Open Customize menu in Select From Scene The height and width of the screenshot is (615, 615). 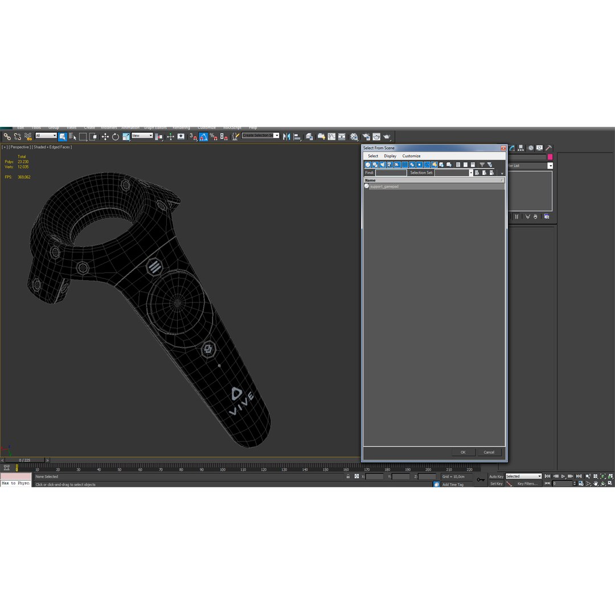(x=412, y=155)
